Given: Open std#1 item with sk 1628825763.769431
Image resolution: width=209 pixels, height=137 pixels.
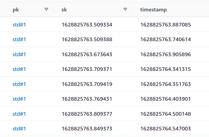Looking at the screenshot, I should (x=19, y=99).
